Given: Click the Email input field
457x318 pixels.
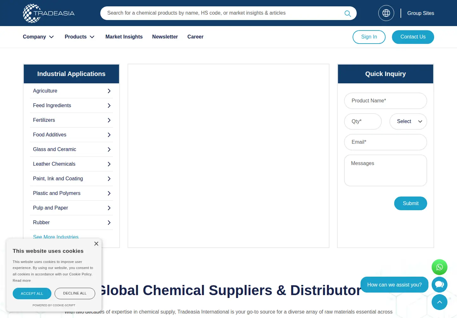Looking at the screenshot, I should coord(386,142).
